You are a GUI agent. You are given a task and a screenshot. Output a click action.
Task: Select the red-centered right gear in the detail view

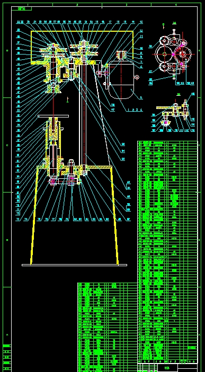pos(182,54)
